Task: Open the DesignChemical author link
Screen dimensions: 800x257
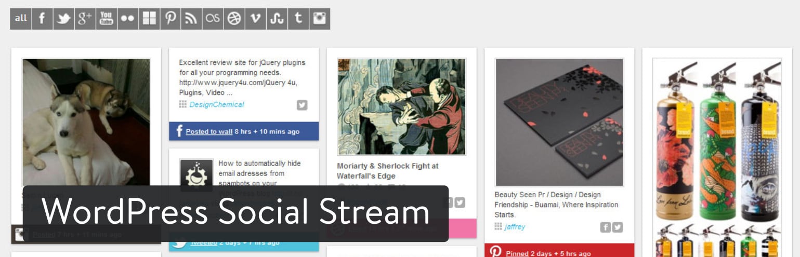Action: pos(216,105)
